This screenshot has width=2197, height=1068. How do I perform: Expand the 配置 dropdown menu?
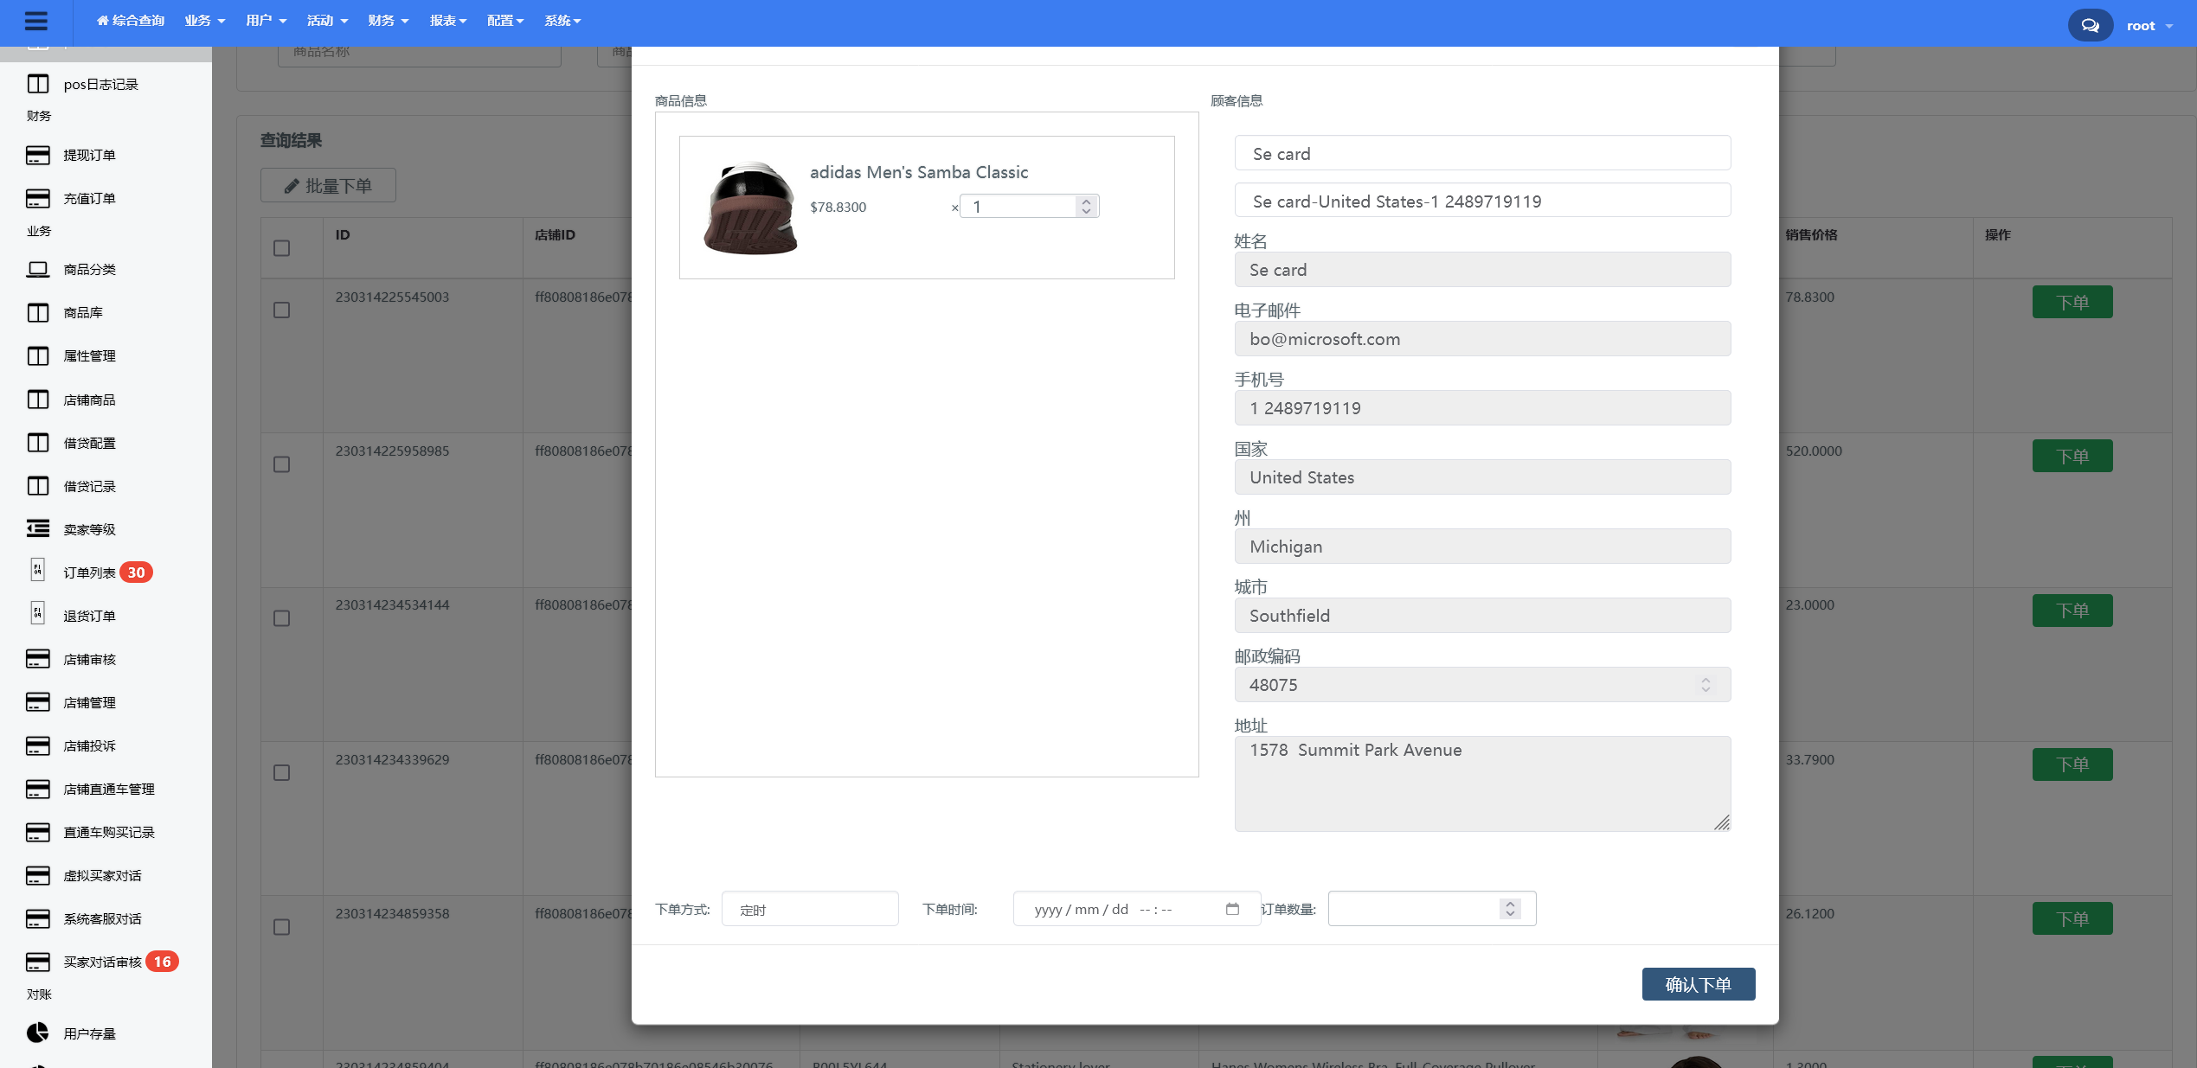tap(504, 20)
